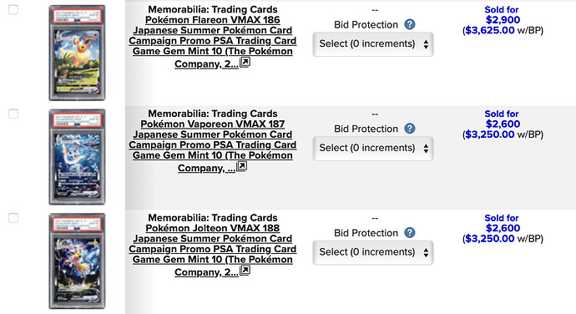Tick the checkbox beside Jolteon VMAX 188
Screen dimensions: 576x314
click(13, 218)
